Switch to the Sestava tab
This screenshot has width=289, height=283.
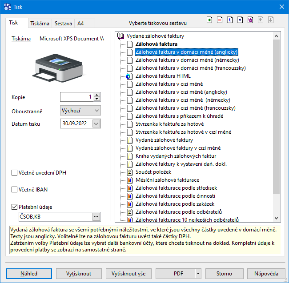coord(63,24)
